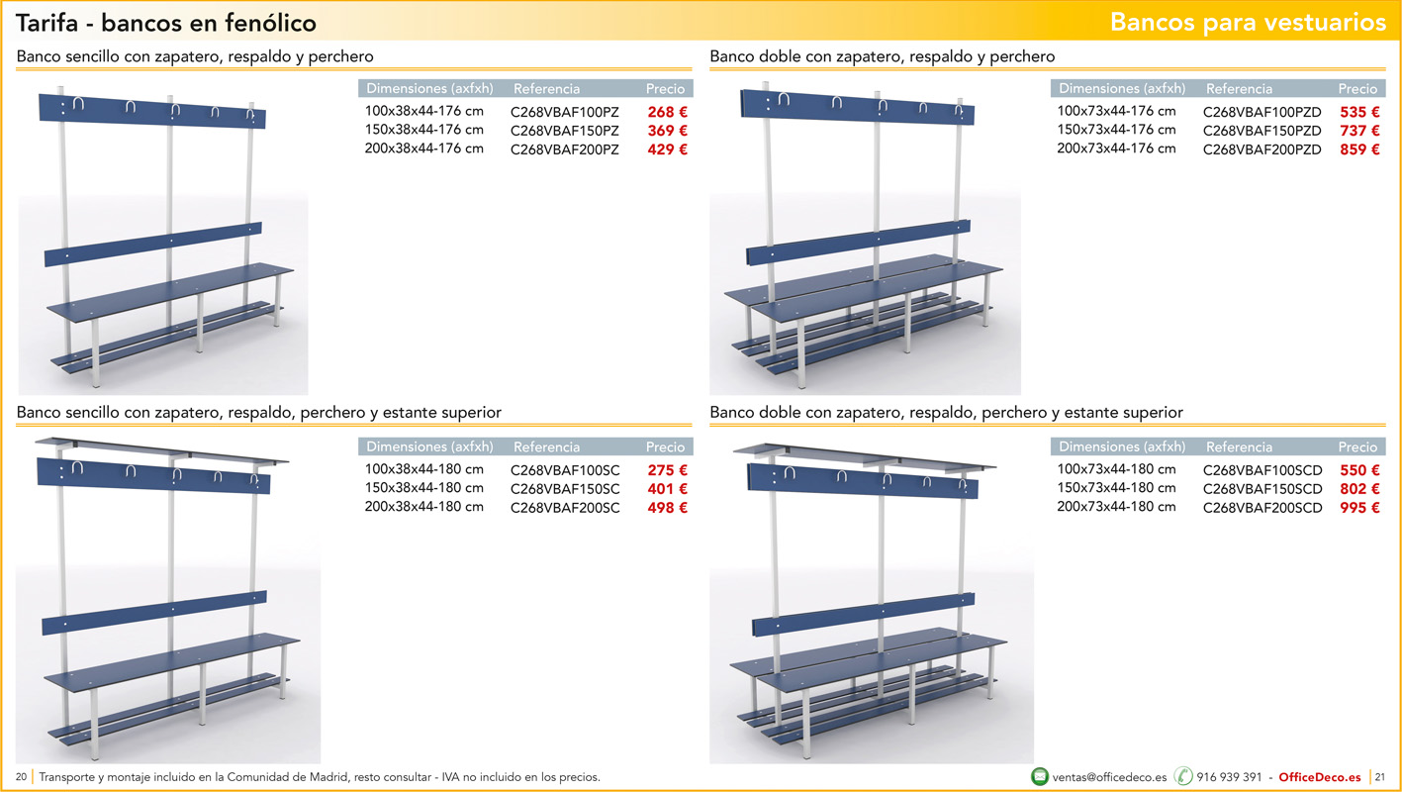
Task: Open the OfficeDeco.es website link
Action: click(x=1319, y=777)
